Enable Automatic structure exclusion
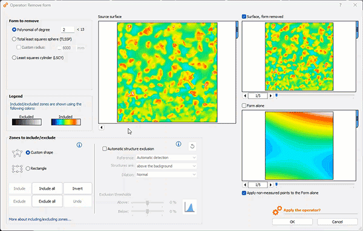This screenshot has width=363, height=231. (x=105, y=149)
